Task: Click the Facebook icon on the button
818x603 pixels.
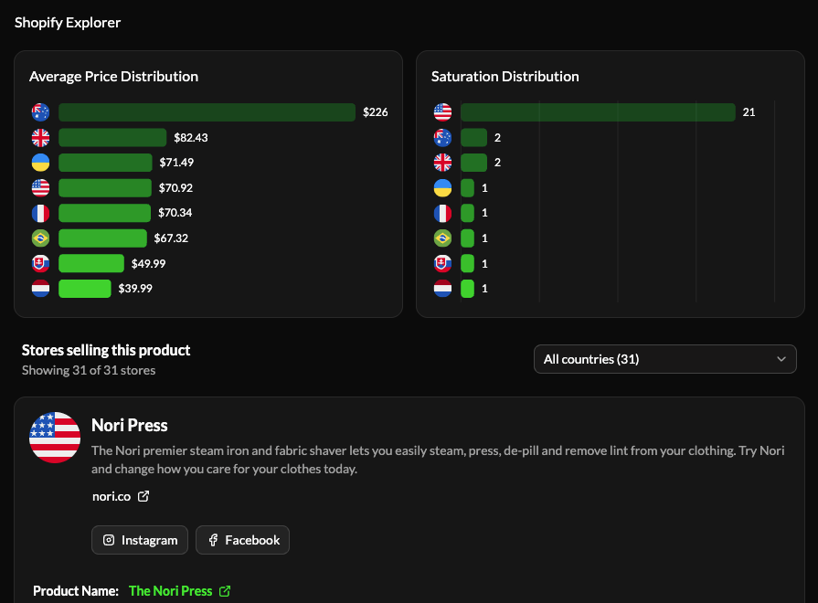Action: click(x=213, y=540)
